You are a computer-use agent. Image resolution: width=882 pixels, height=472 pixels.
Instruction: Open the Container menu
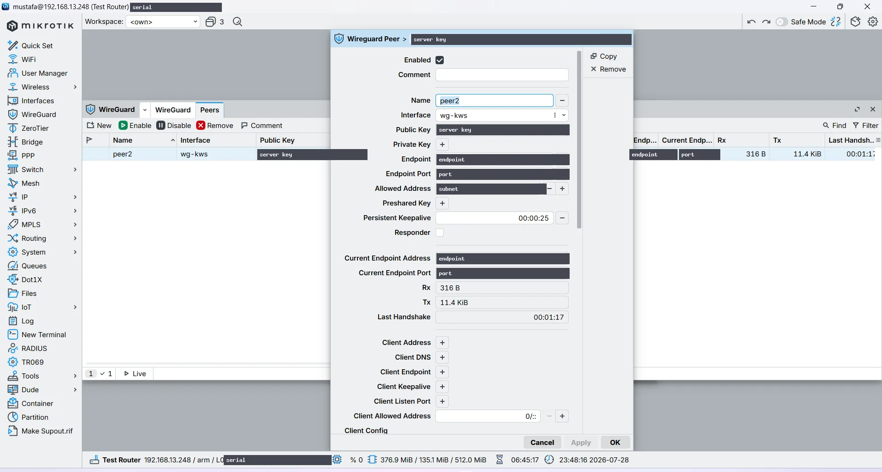coord(30,403)
